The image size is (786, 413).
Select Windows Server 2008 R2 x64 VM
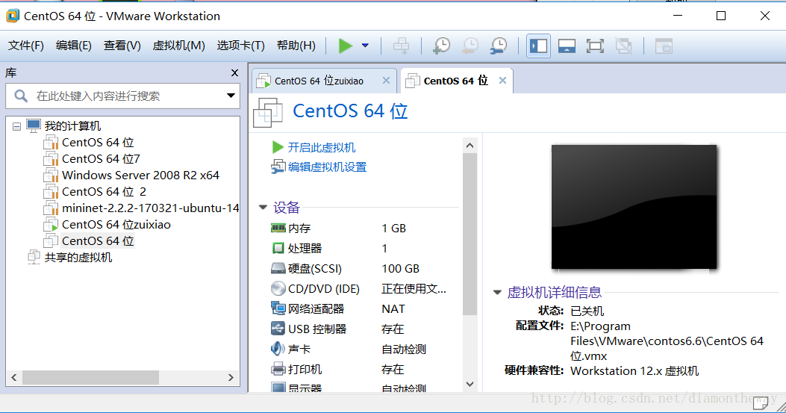click(140, 176)
